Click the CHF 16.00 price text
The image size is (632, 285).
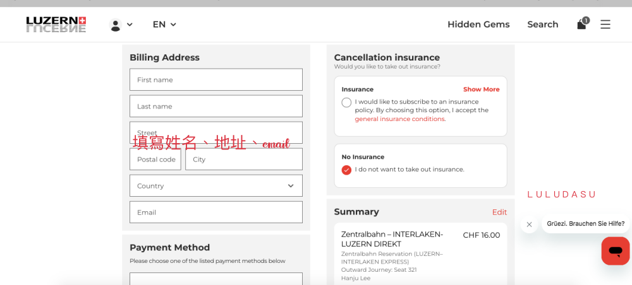(x=481, y=235)
